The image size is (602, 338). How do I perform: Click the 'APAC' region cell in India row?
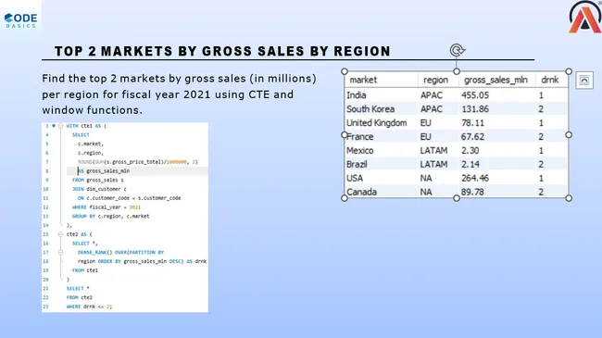[x=432, y=95]
